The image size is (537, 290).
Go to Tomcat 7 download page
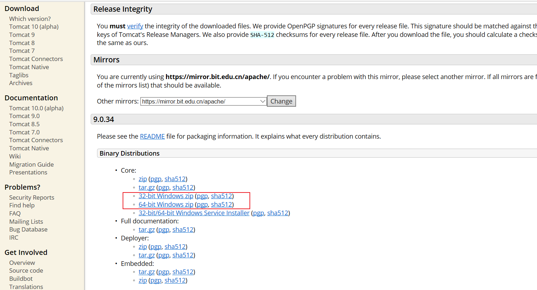(x=22, y=51)
